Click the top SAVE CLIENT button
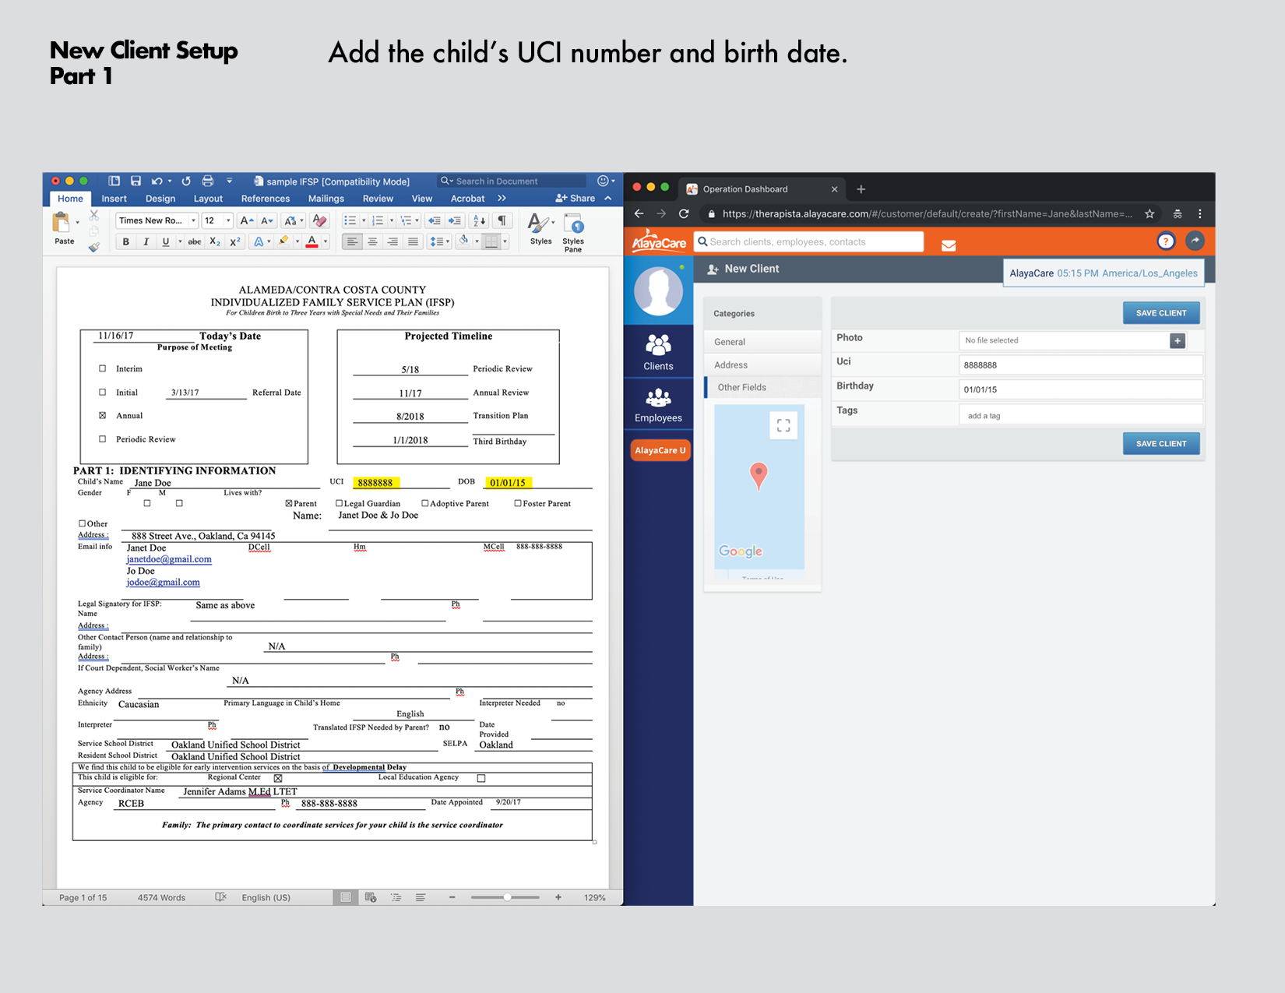 1161,313
